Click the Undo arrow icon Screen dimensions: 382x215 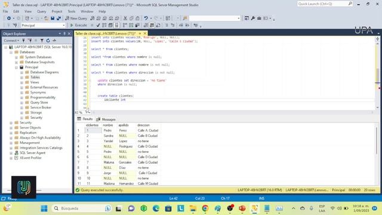[x=146, y=19]
